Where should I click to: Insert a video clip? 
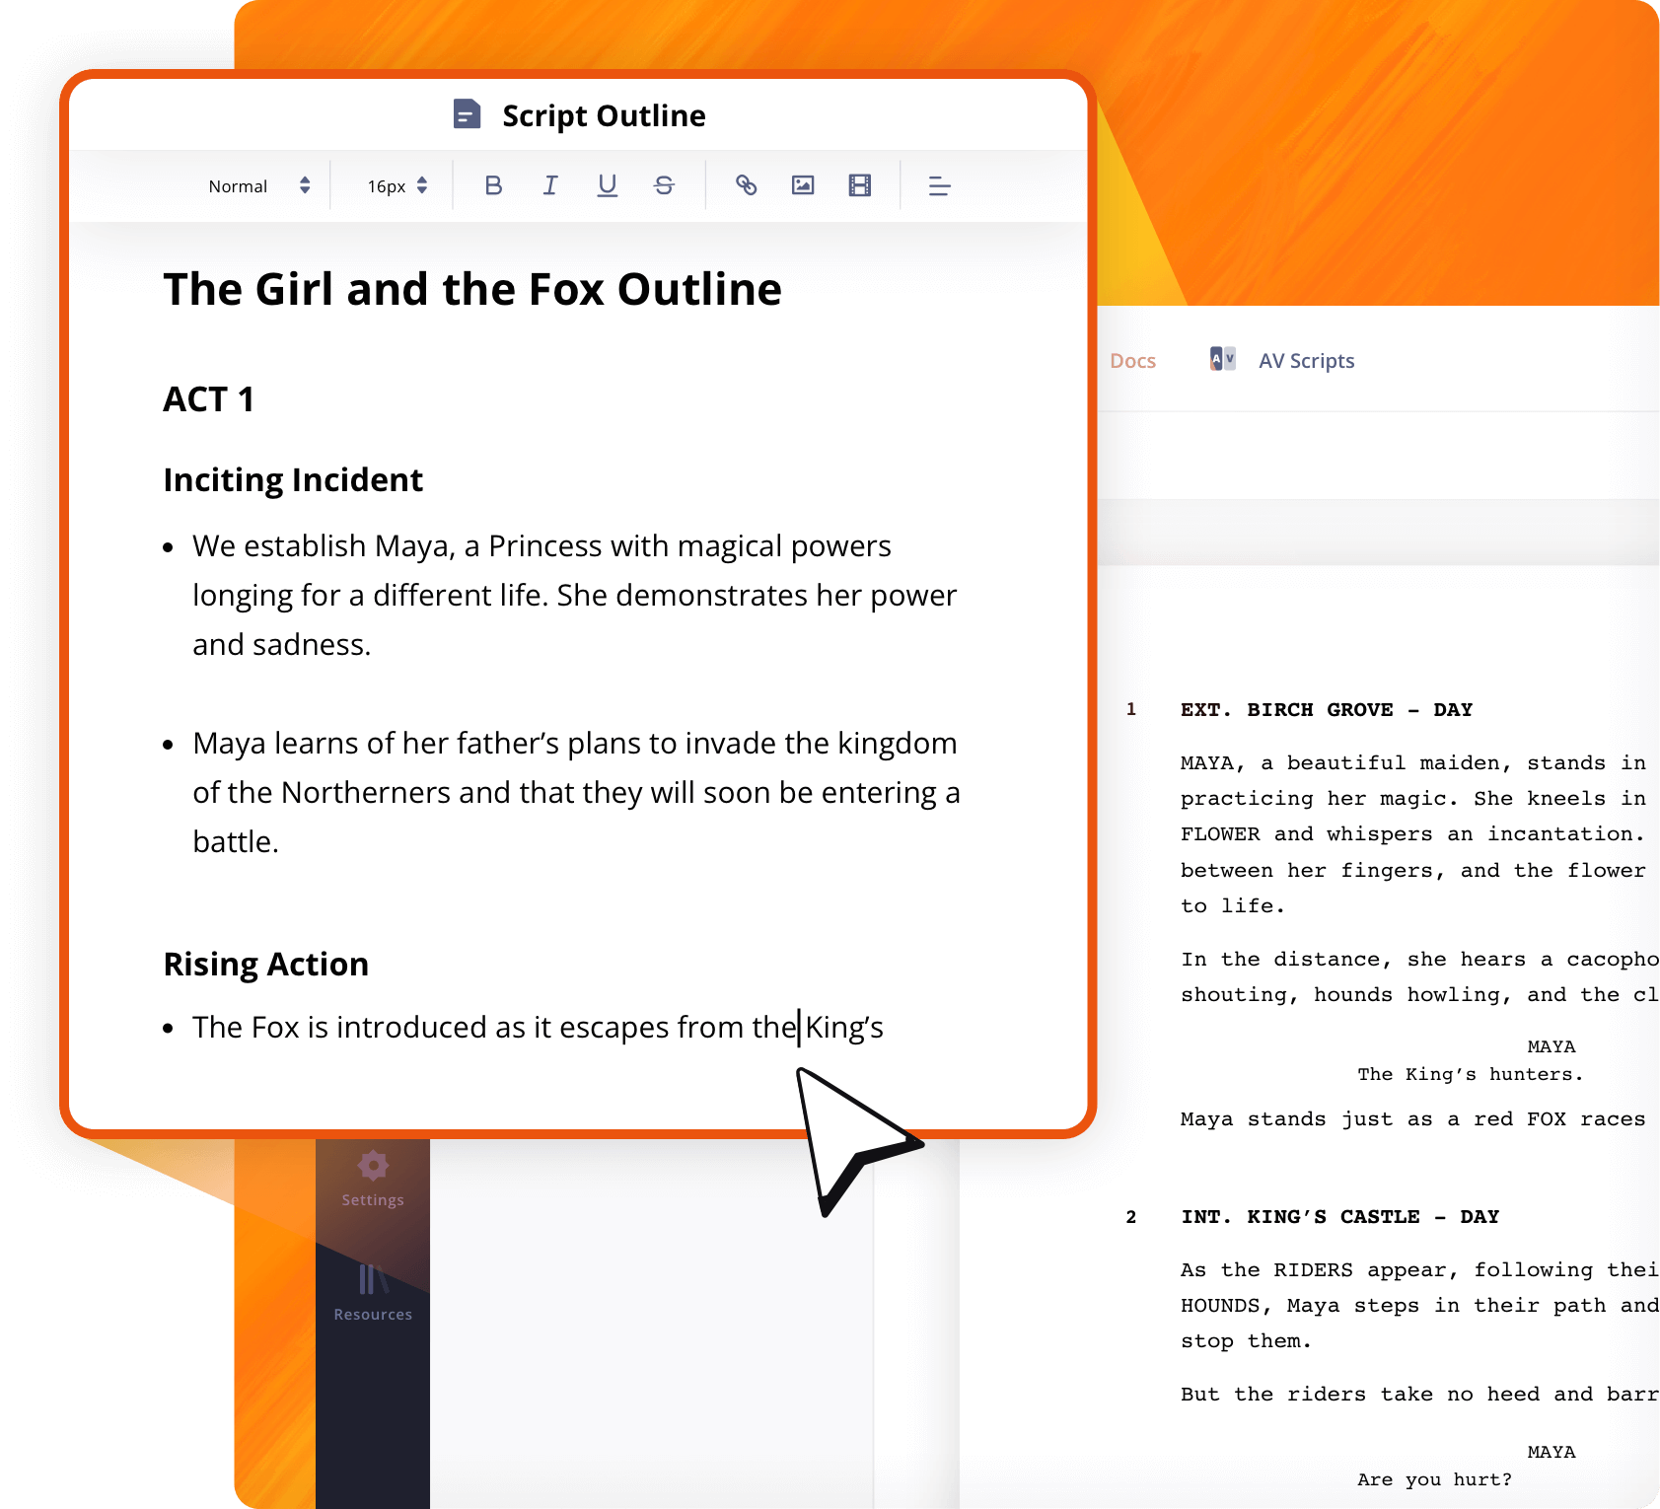click(858, 184)
